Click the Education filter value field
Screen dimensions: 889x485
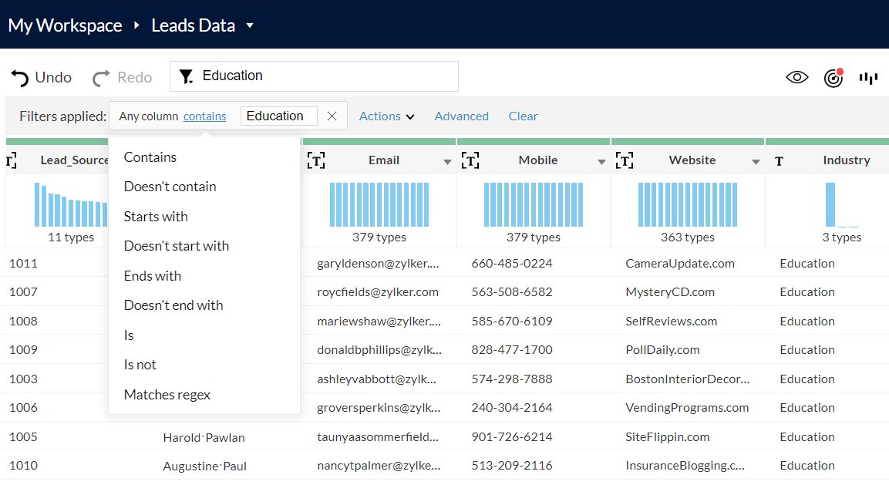point(278,116)
